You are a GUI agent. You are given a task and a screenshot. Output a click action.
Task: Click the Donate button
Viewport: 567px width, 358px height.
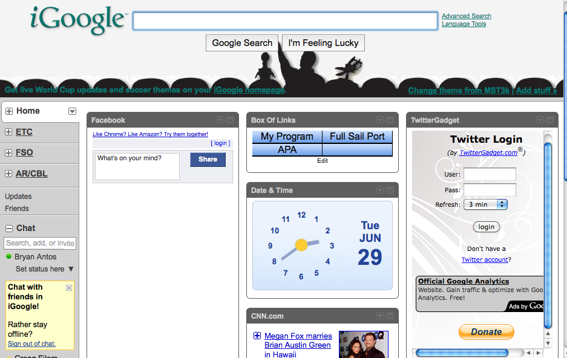pyautogui.click(x=487, y=332)
